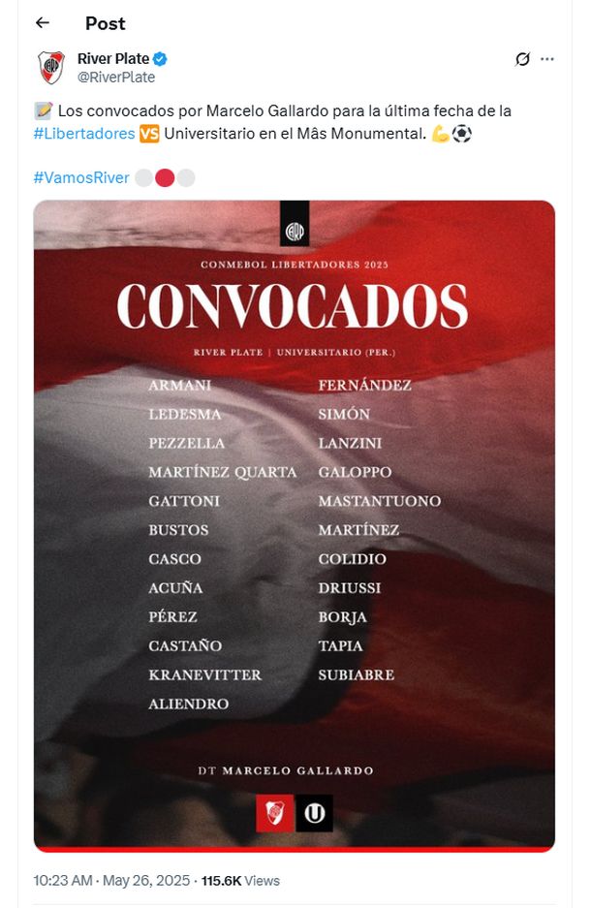Click the CARP monogram atop the image
The image size is (591, 908).
coord(295,230)
